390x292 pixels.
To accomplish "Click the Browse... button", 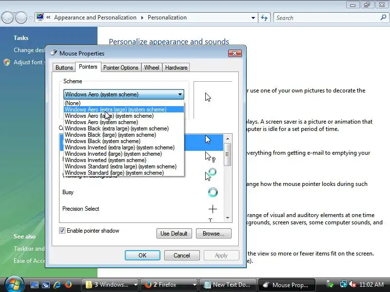I will tap(214, 234).
